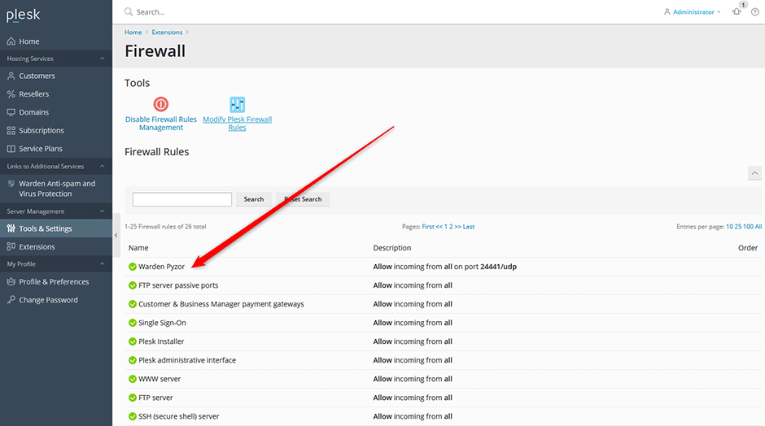
Task: Click the Extensions sidebar puzzle icon
Action: click(11, 246)
